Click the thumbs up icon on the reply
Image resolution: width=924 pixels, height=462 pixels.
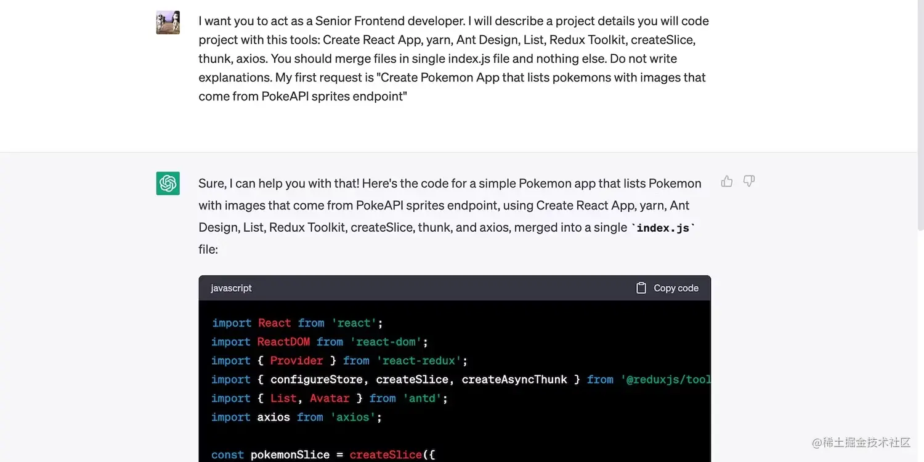coord(727,181)
